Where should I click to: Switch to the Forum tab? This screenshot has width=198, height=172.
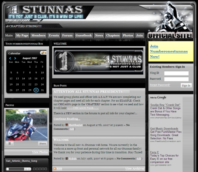click(x=67, y=35)
